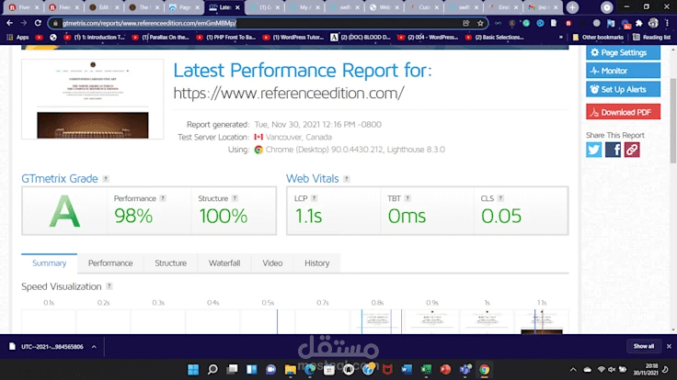Viewport: 677px width, 380px height.
Task: Open Microsoft Teams from taskbar
Action: click(465, 369)
